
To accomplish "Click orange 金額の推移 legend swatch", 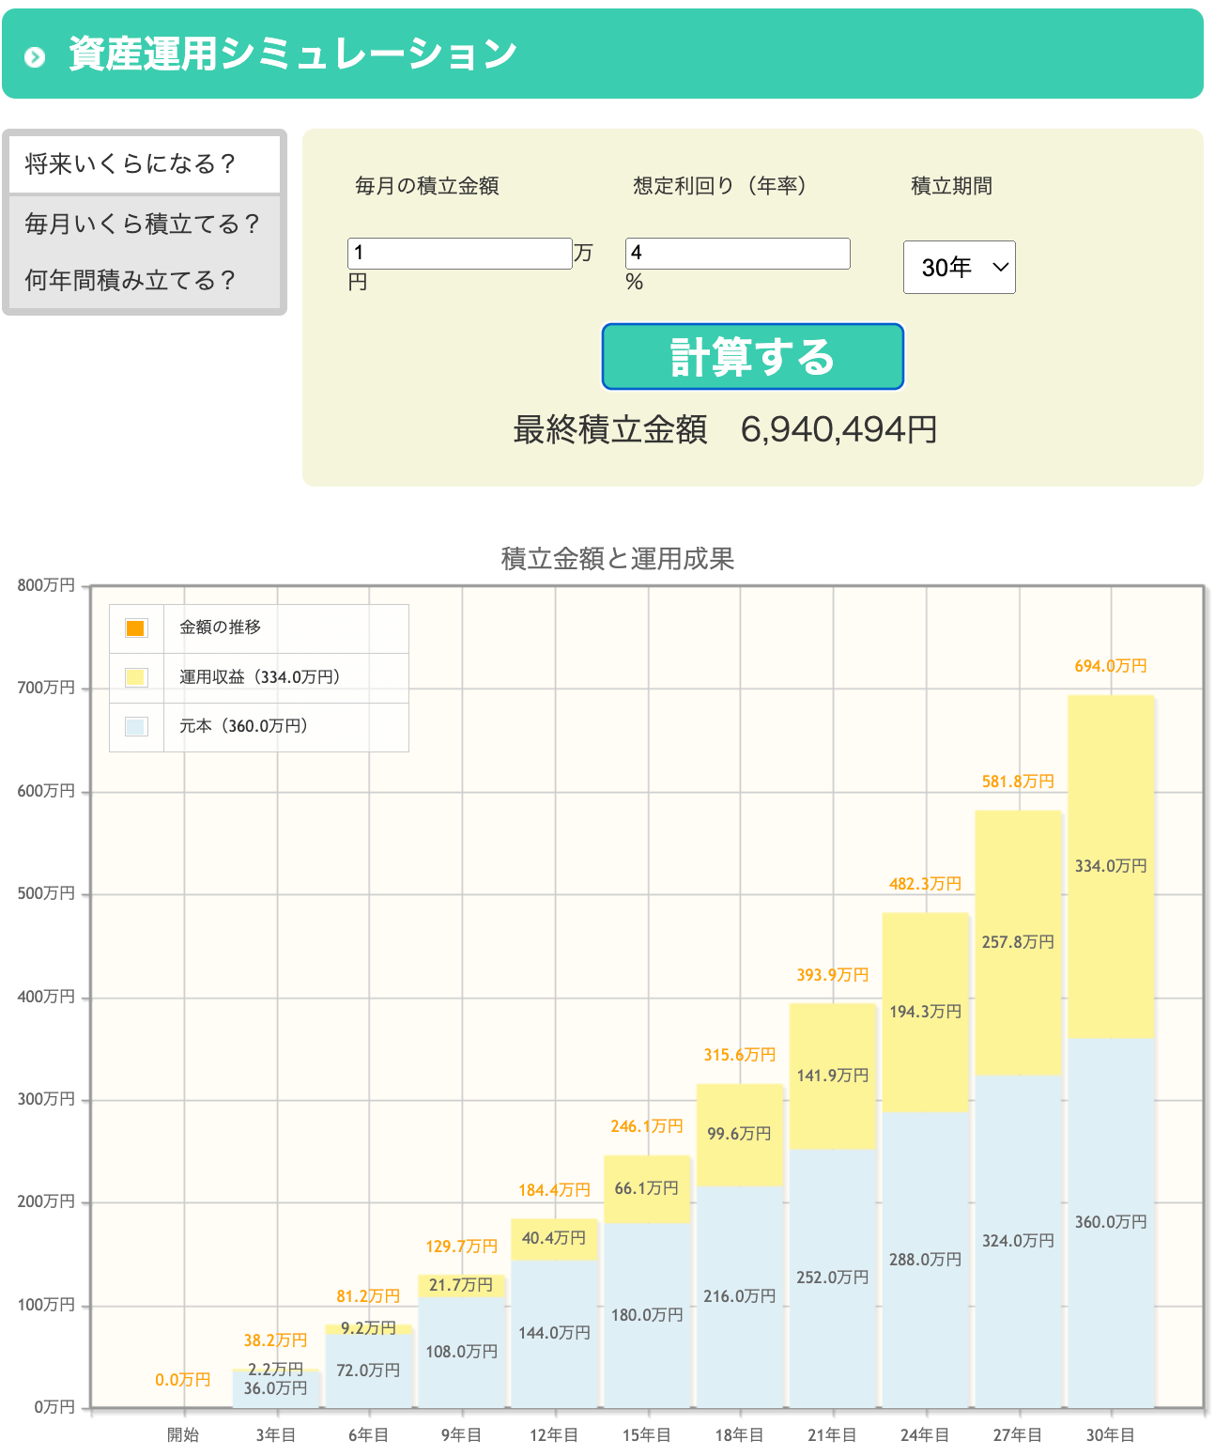I will [136, 628].
